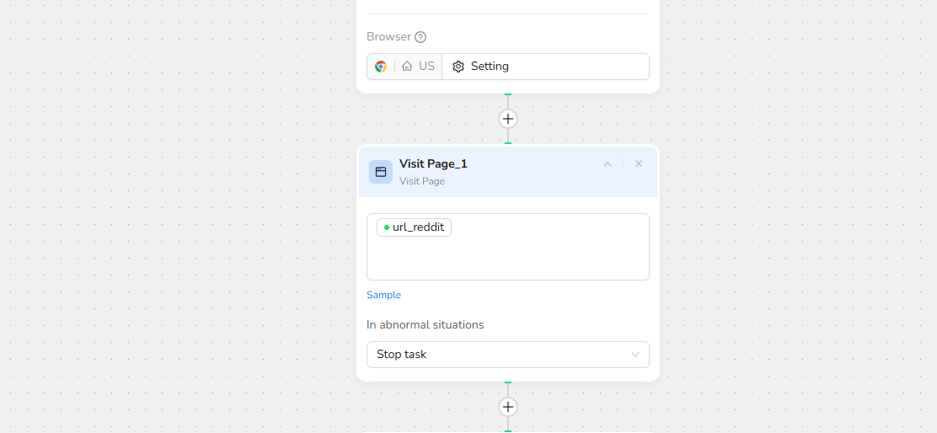Click the Browser help question-mark icon
Viewport: 937px width, 433px height.
[420, 37]
